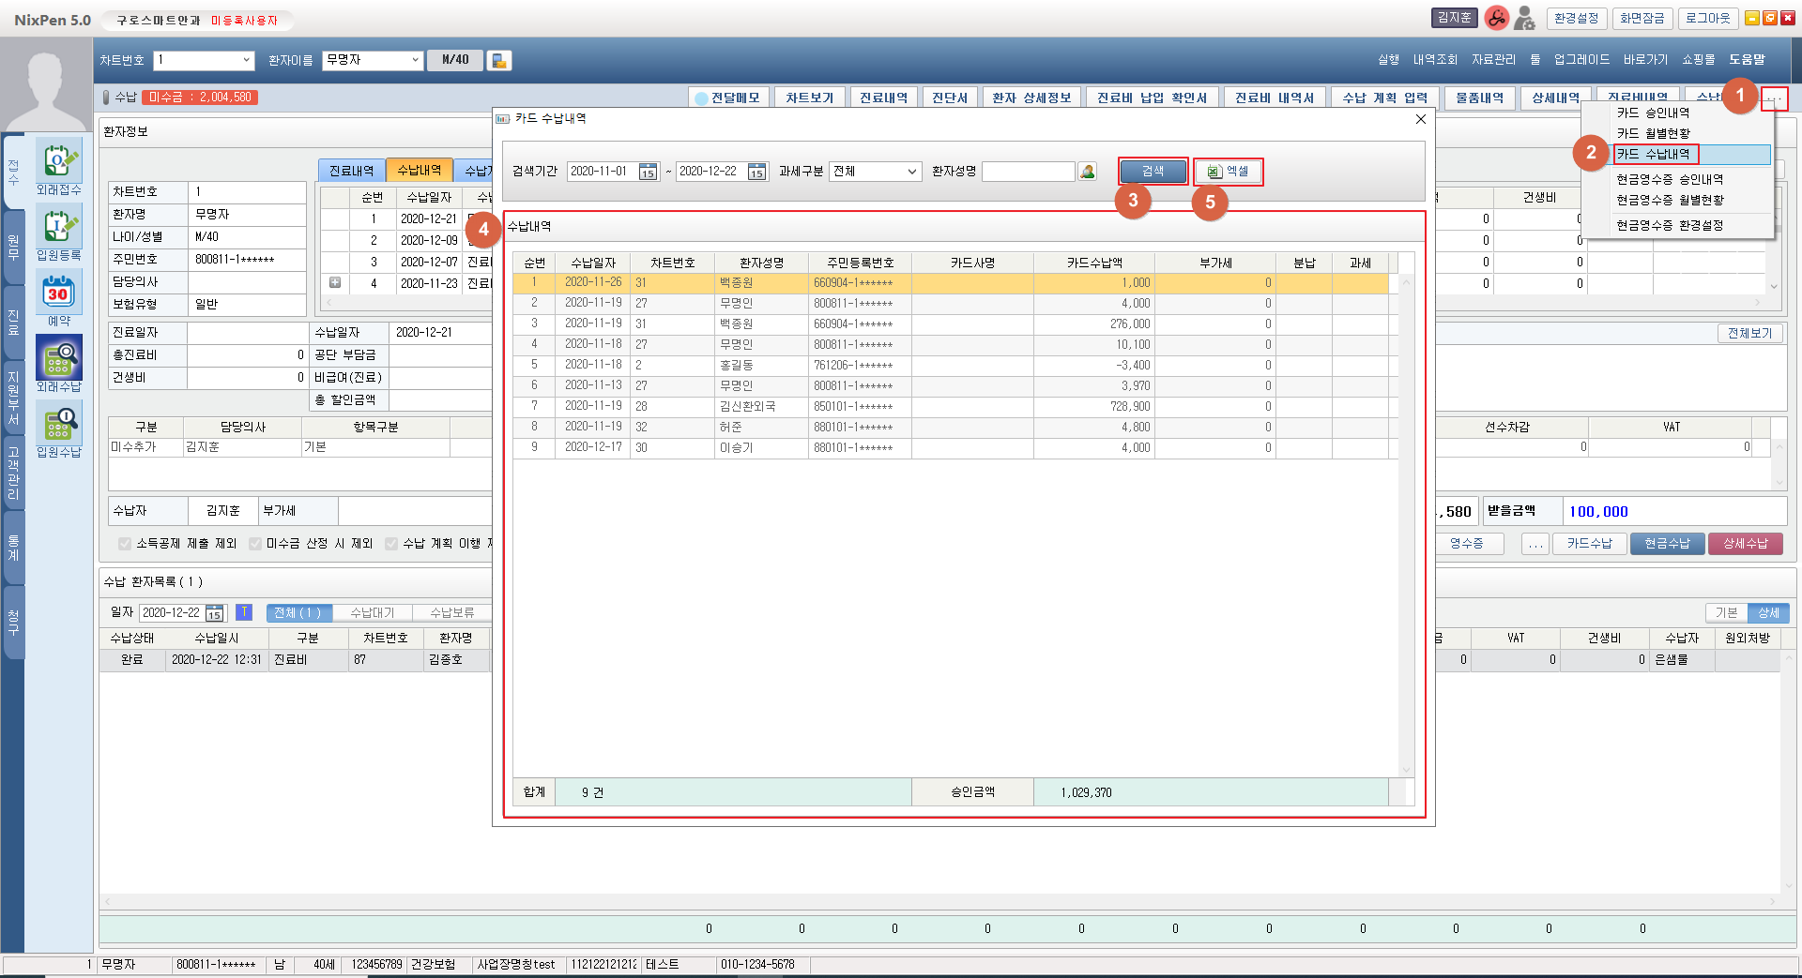1802x978 pixels.
Task: Click the 외래접수 sidebar icon
Action: pyautogui.click(x=58, y=162)
